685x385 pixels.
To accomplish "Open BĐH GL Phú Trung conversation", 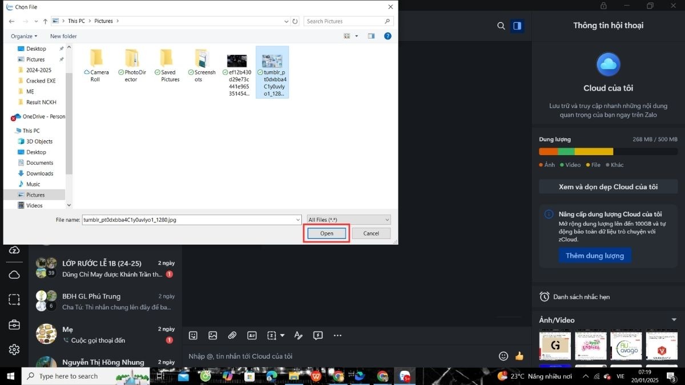I will (x=105, y=302).
